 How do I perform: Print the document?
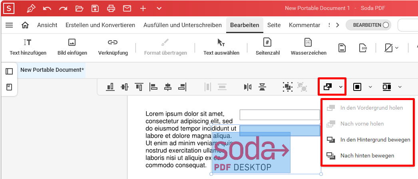(111, 8)
